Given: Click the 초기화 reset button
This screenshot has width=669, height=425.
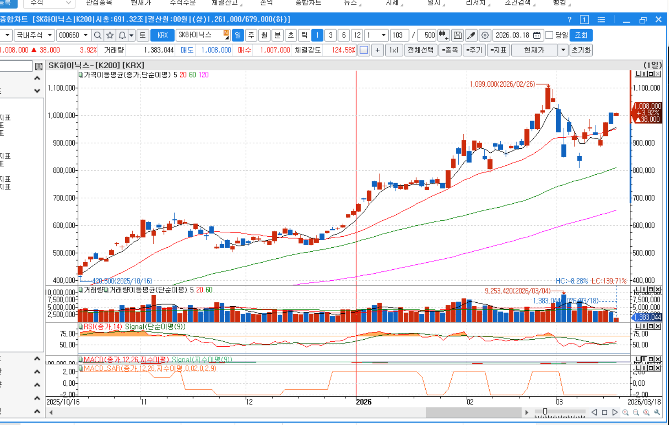Looking at the screenshot, I should click(581, 50).
